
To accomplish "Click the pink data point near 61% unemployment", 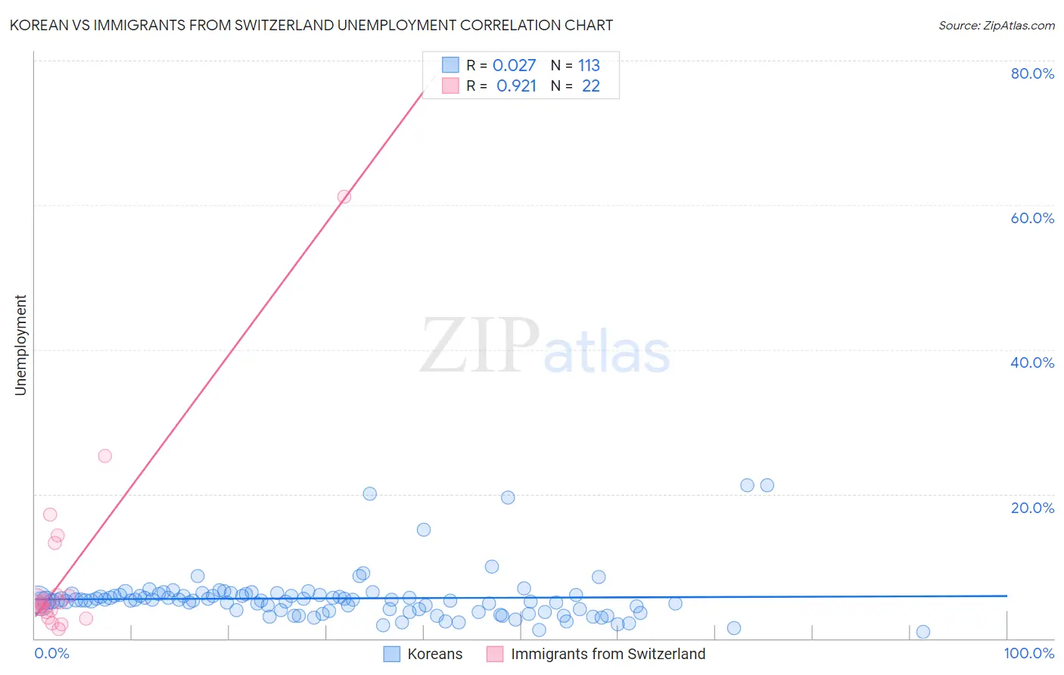I will 344,197.
